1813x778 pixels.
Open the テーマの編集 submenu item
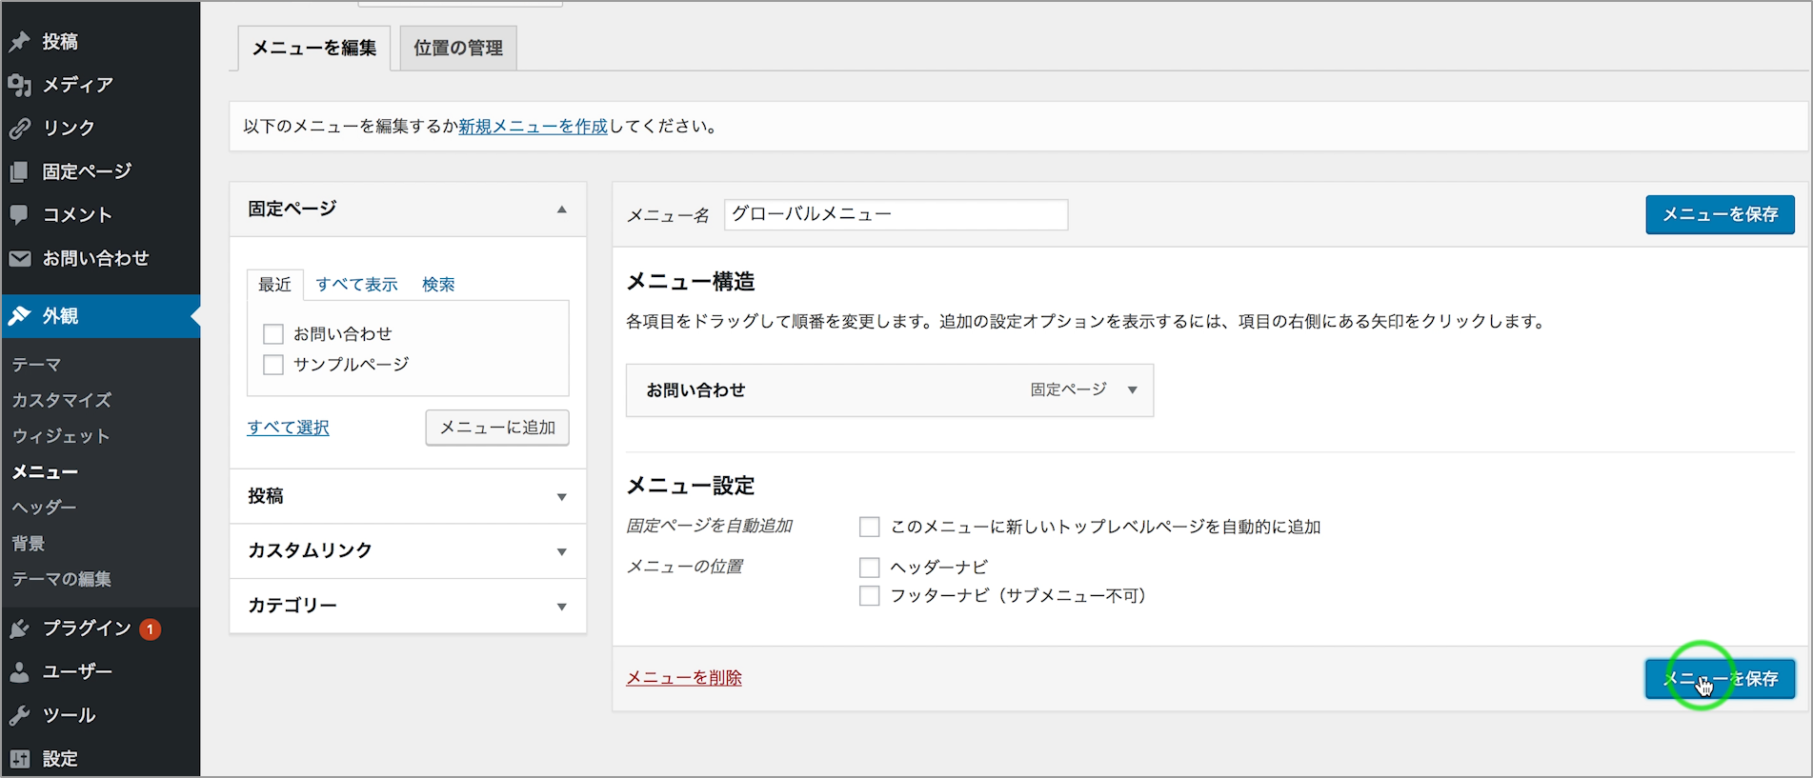click(x=61, y=579)
